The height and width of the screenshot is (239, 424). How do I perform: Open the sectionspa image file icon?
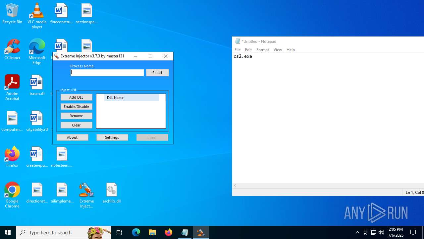tap(86, 14)
